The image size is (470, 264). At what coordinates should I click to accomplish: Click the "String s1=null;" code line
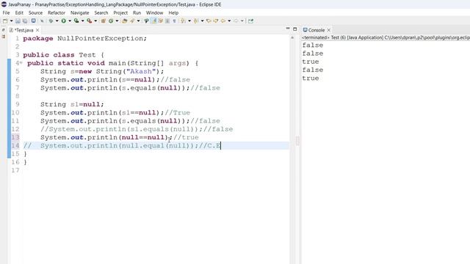(72, 104)
